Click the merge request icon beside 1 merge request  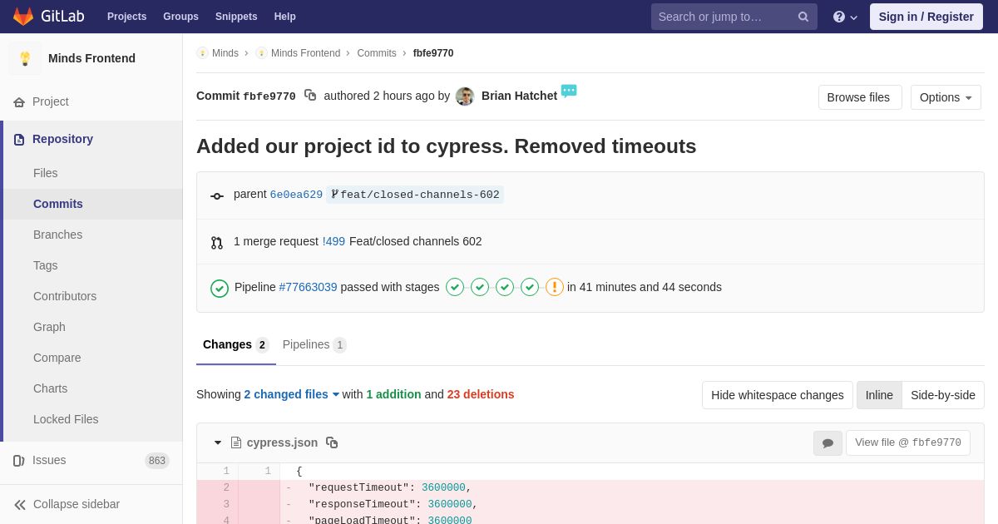[x=216, y=243]
